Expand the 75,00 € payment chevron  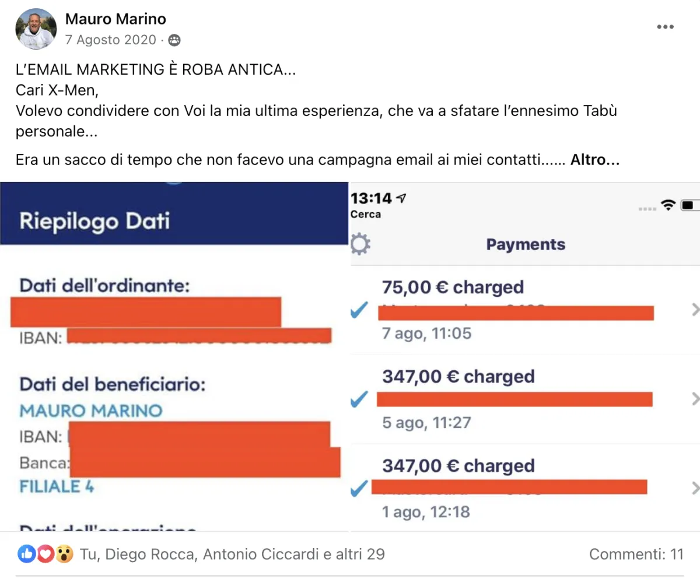[694, 310]
